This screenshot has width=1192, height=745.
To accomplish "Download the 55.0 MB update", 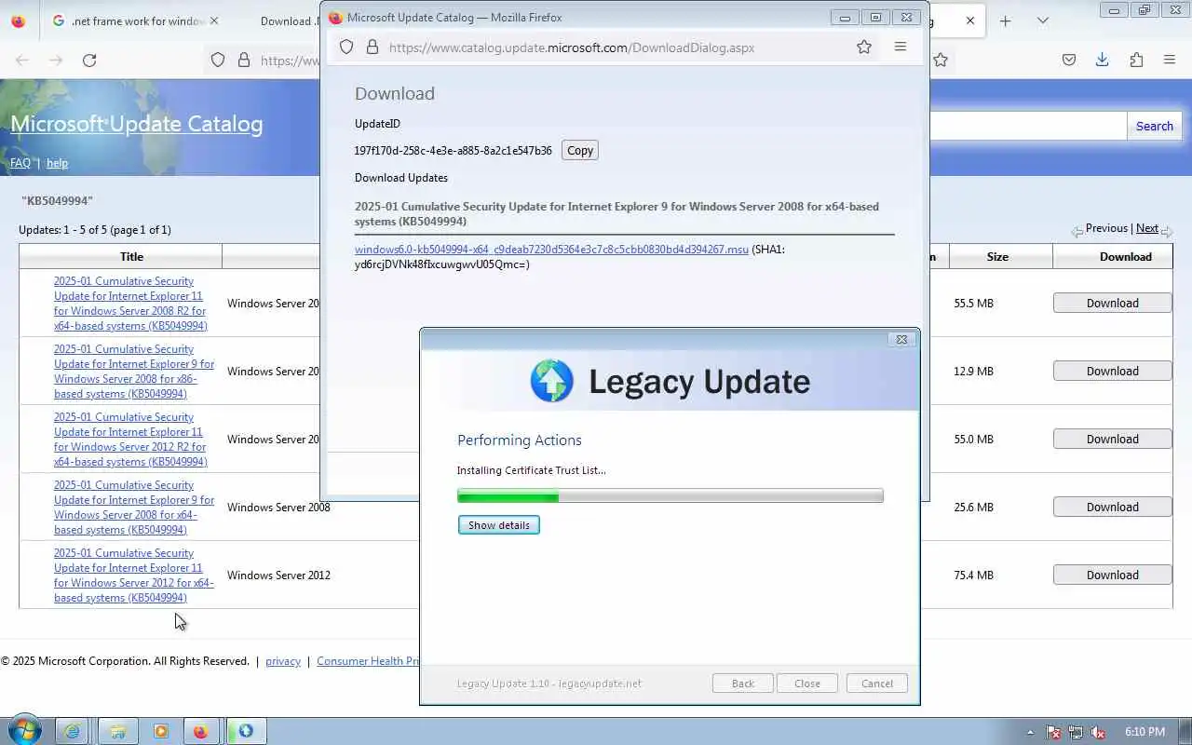I will (x=1112, y=439).
